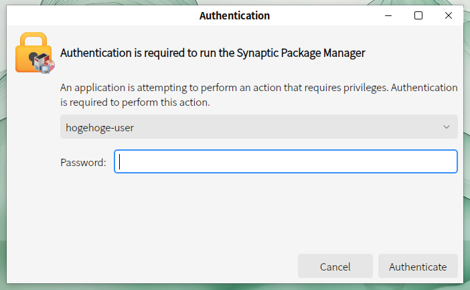The width and height of the screenshot is (470, 290).
Task: Maximize the Authentication dialog window
Action: (418, 15)
